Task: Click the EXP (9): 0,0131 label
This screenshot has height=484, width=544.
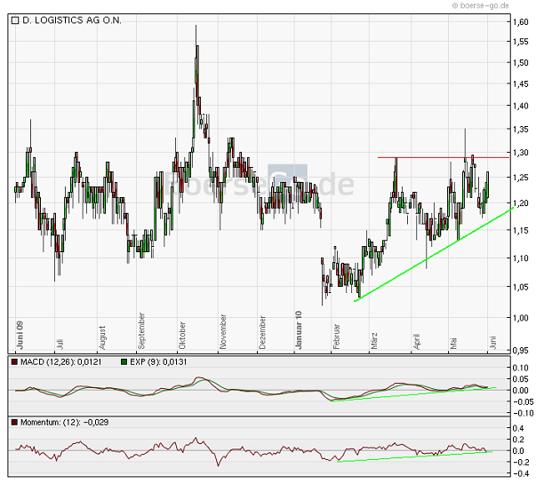Action: pos(158,362)
